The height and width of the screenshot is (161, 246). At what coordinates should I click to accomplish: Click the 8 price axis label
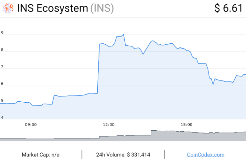click(2, 50)
